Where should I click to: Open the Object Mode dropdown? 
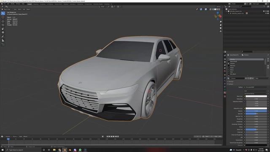[7, 9]
